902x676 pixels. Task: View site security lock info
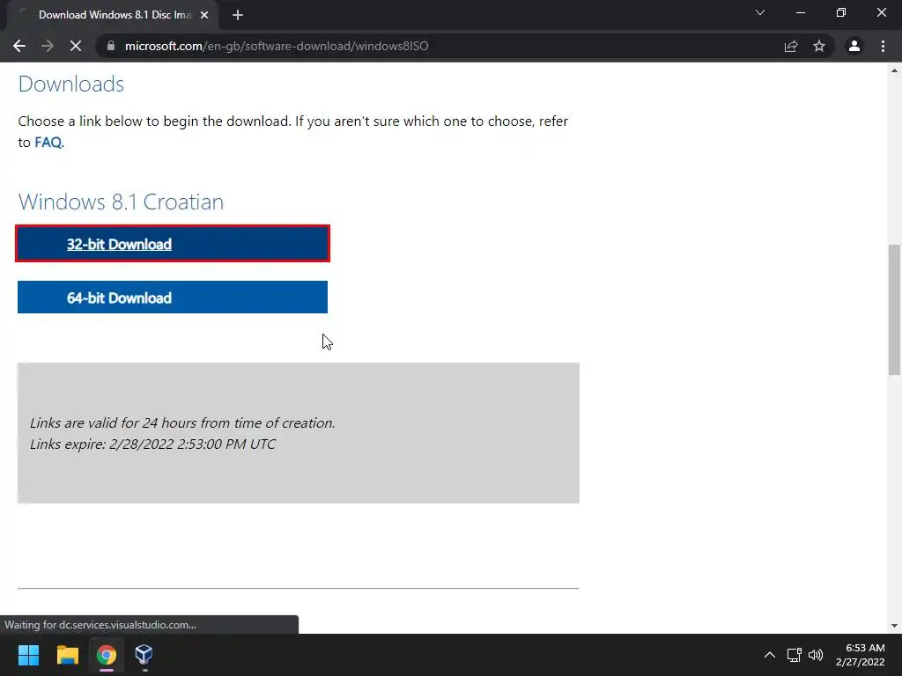click(x=111, y=46)
